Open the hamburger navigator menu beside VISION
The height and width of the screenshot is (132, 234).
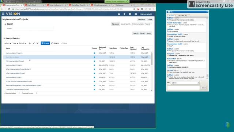(x=3, y=14)
